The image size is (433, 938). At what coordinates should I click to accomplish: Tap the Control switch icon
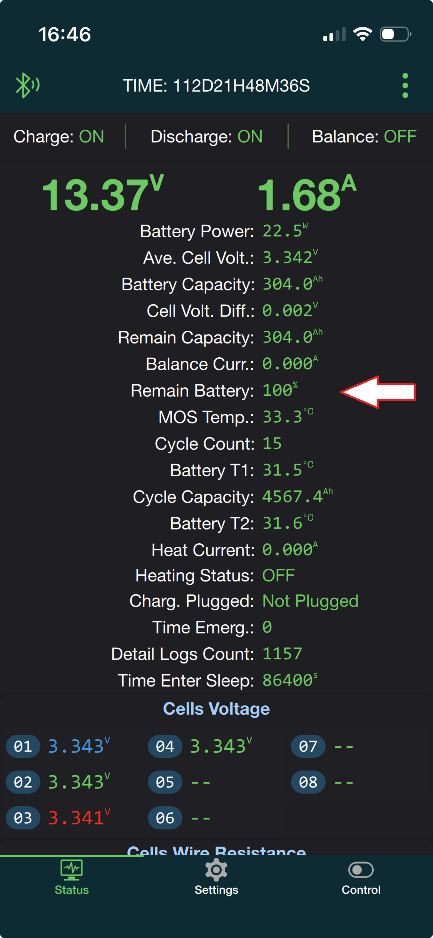coord(361,870)
